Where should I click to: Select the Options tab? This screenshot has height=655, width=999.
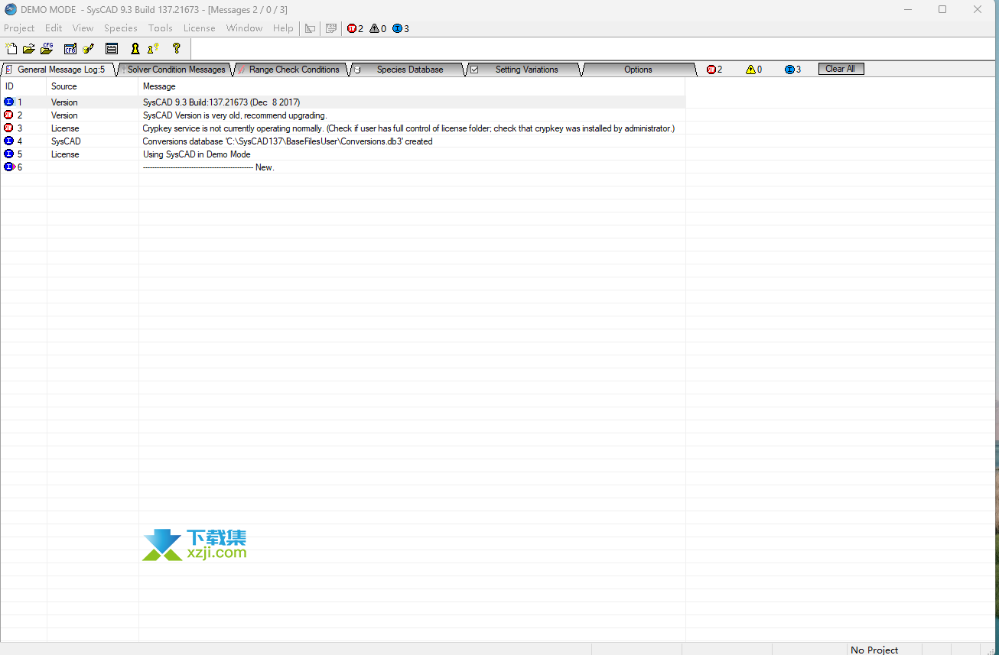[638, 70]
